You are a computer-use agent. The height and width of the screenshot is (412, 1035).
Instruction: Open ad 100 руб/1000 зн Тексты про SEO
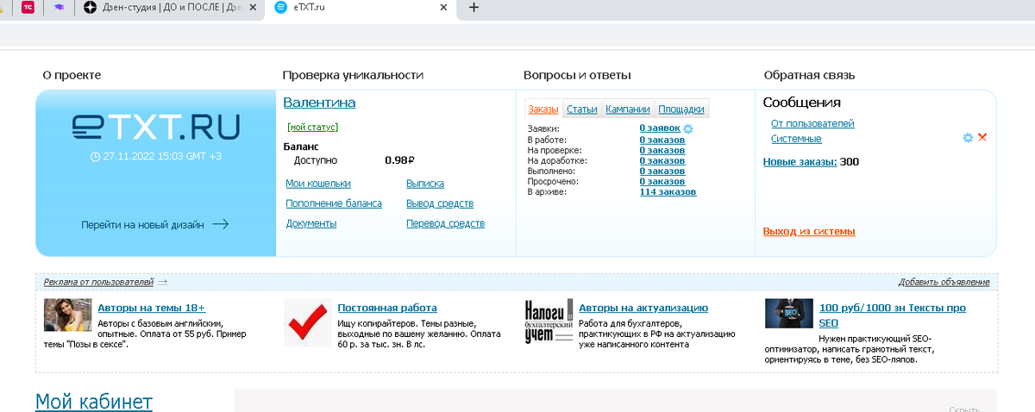pos(892,315)
